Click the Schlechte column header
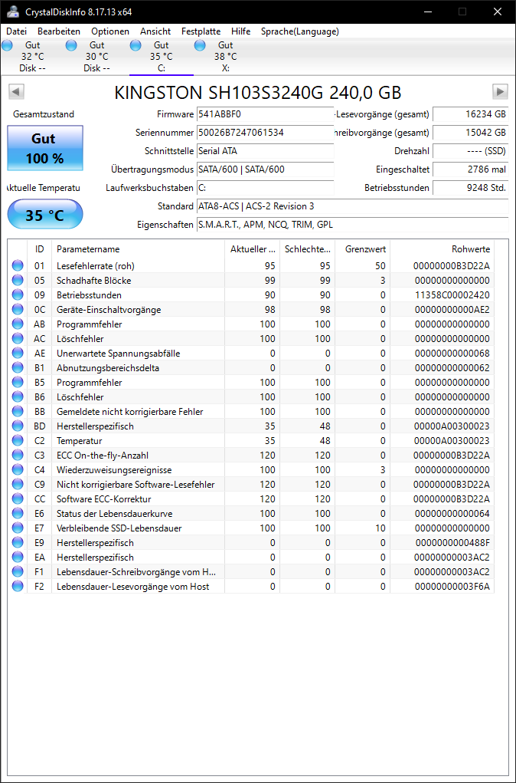 [307, 248]
